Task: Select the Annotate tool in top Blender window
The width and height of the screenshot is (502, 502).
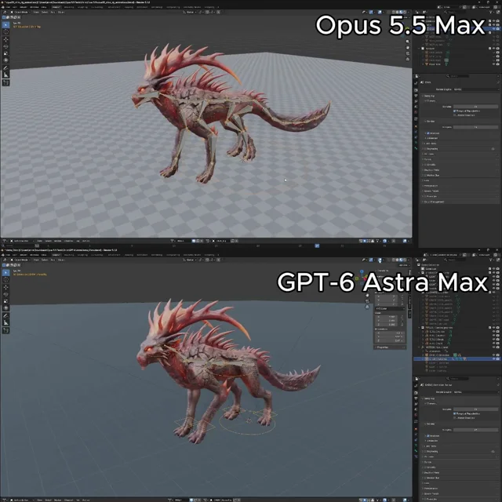Action: pos(5,68)
